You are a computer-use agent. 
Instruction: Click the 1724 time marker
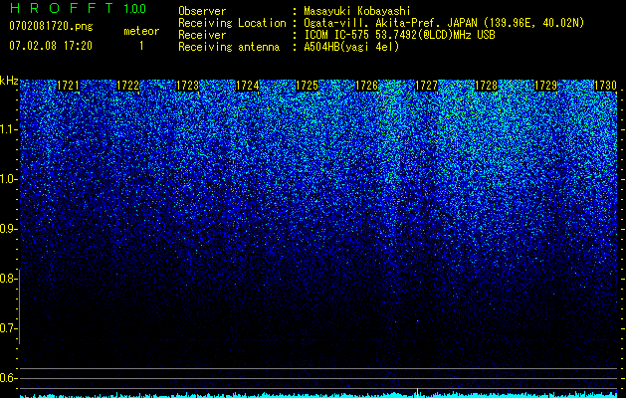click(x=247, y=86)
